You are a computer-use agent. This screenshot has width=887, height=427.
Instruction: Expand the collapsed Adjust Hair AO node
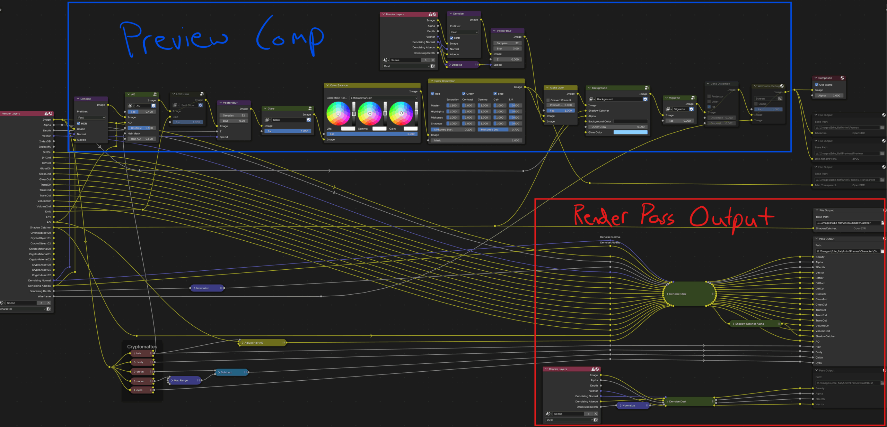coord(243,343)
